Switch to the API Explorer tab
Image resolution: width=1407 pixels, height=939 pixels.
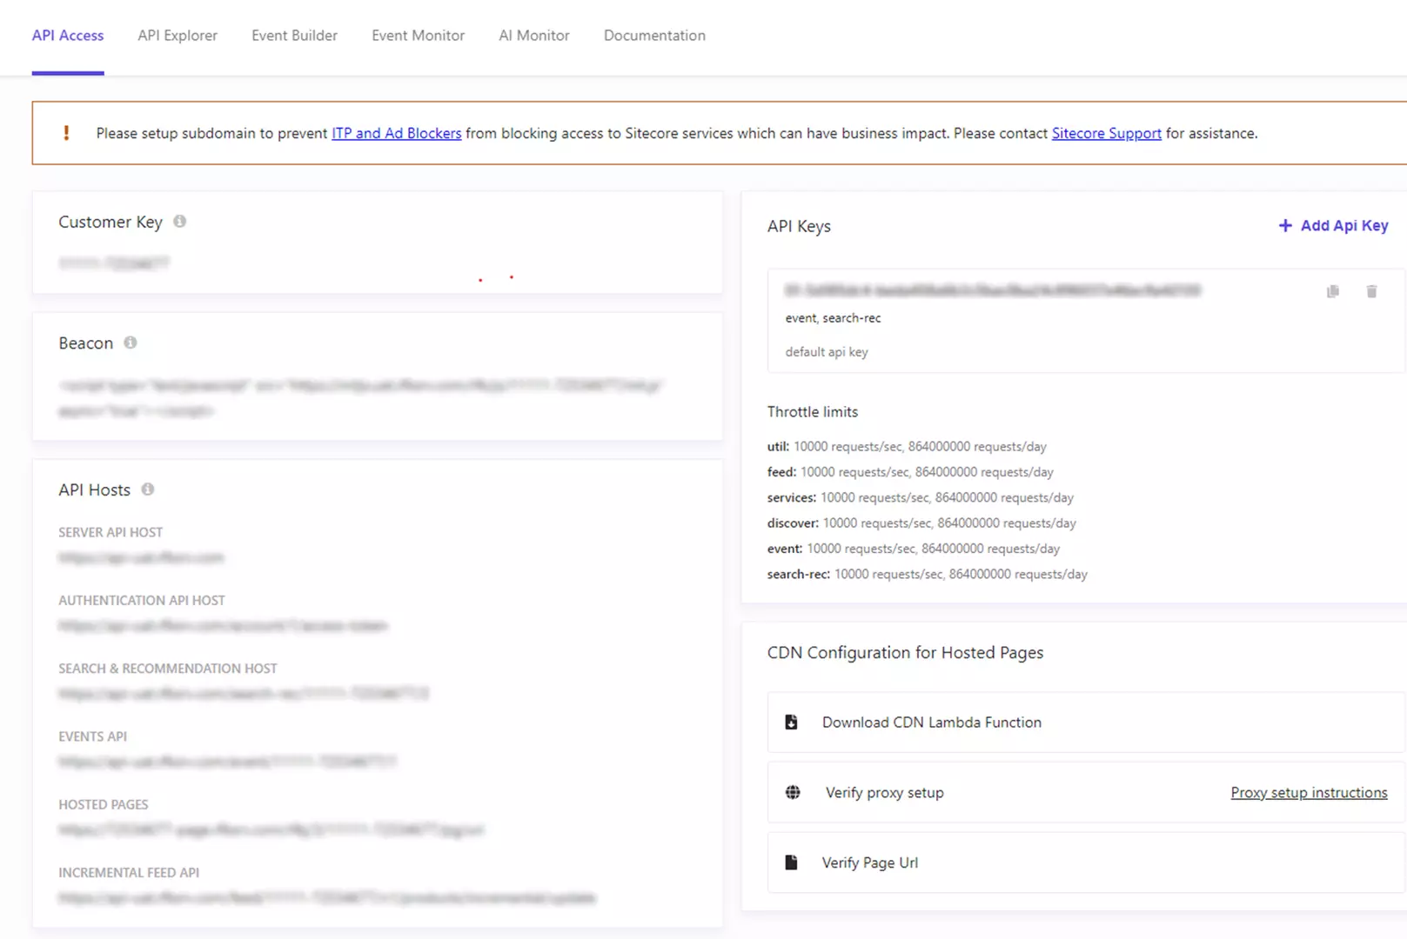tap(177, 36)
